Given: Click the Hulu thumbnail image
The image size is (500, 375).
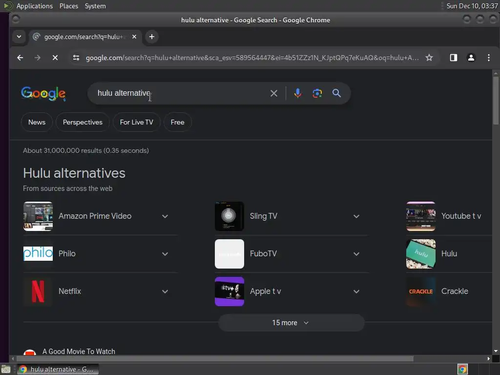Looking at the screenshot, I should (420, 254).
